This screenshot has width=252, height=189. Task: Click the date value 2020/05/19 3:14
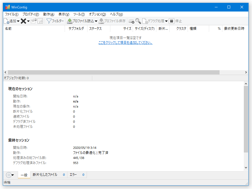(85, 148)
